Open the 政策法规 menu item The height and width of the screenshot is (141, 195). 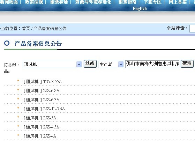coord(34,2)
